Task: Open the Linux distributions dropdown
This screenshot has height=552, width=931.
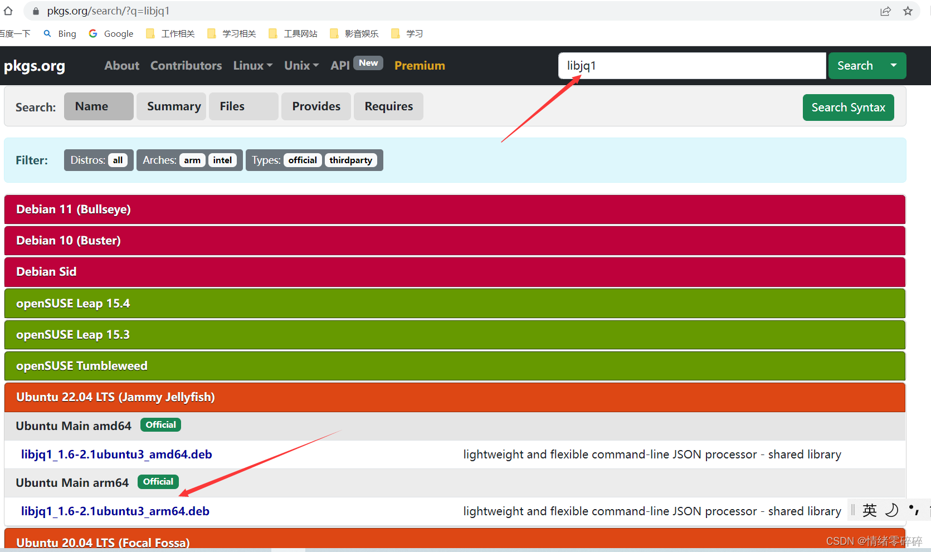Action: [x=252, y=65]
